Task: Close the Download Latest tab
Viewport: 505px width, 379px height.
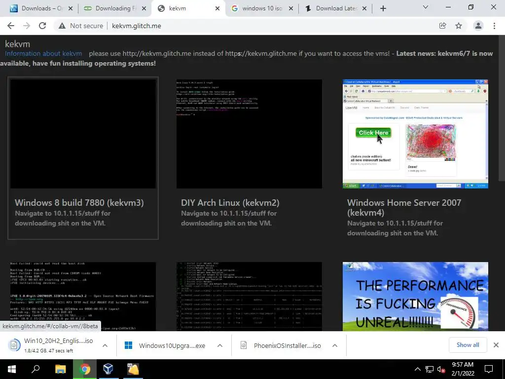Action: [x=364, y=8]
